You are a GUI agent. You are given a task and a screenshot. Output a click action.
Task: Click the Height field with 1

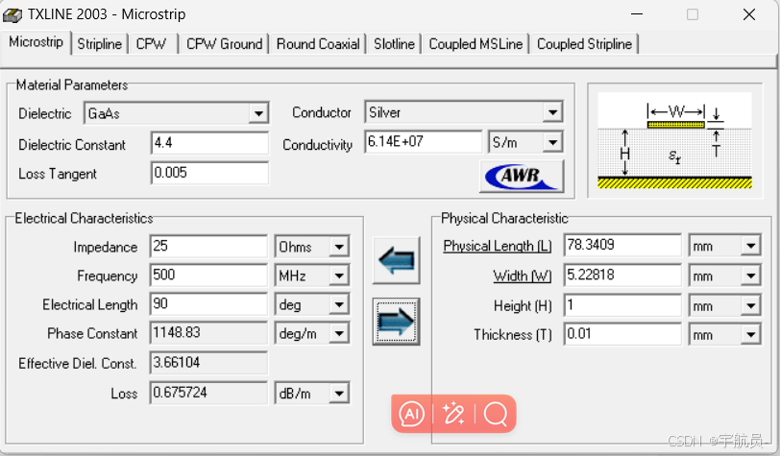(x=622, y=305)
